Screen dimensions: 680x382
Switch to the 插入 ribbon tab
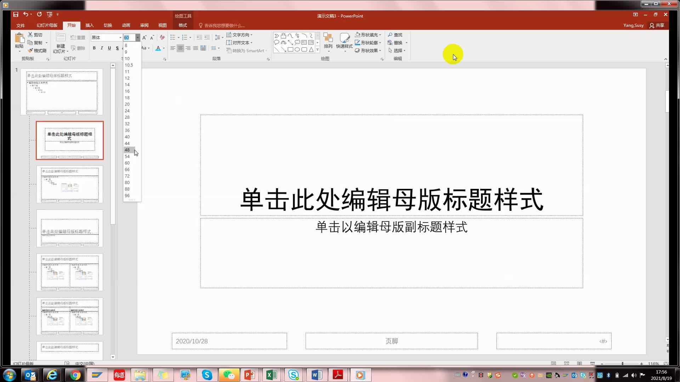click(89, 25)
